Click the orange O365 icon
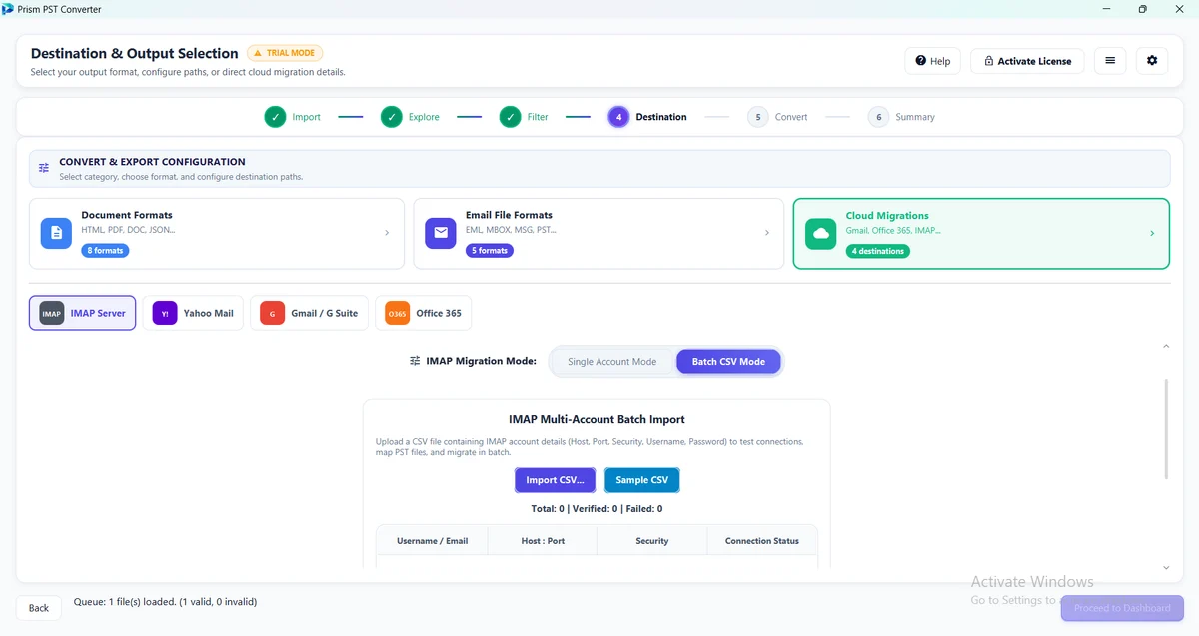The width and height of the screenshot is (1199, 636). pos(398,314)
